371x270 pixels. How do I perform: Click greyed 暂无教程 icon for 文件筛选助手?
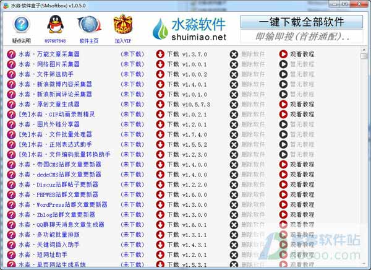click(283, 74)
